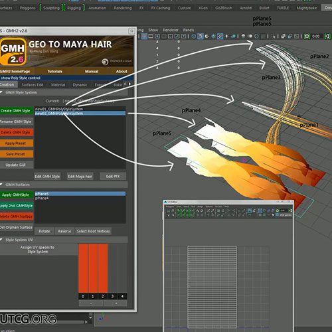The width and height of the screenshot is (332, 332).
Task: Toggle multisample anti-aliasing icon
Action: click(256, 36)
